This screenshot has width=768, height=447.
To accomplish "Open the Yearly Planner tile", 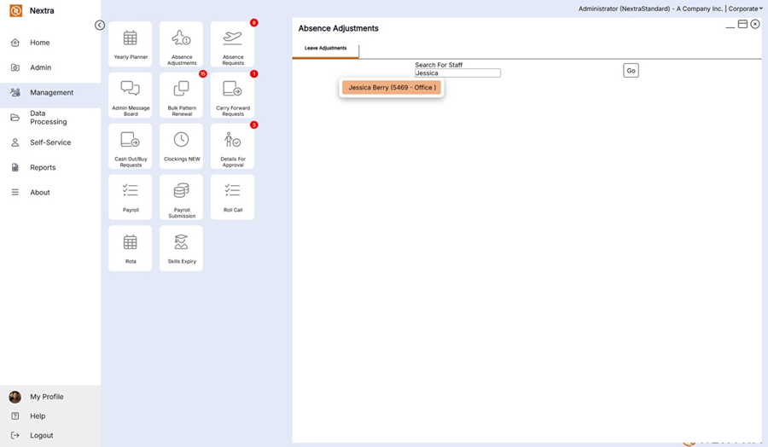I will [131, 44].
